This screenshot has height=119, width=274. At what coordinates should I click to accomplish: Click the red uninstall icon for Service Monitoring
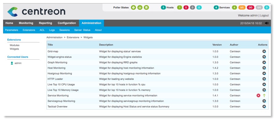click(258, 95)
